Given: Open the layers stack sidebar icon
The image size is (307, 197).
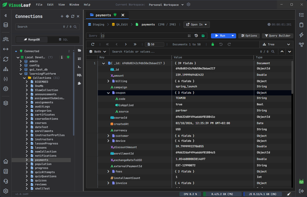Looking at the screenshot, I should 6,103.
